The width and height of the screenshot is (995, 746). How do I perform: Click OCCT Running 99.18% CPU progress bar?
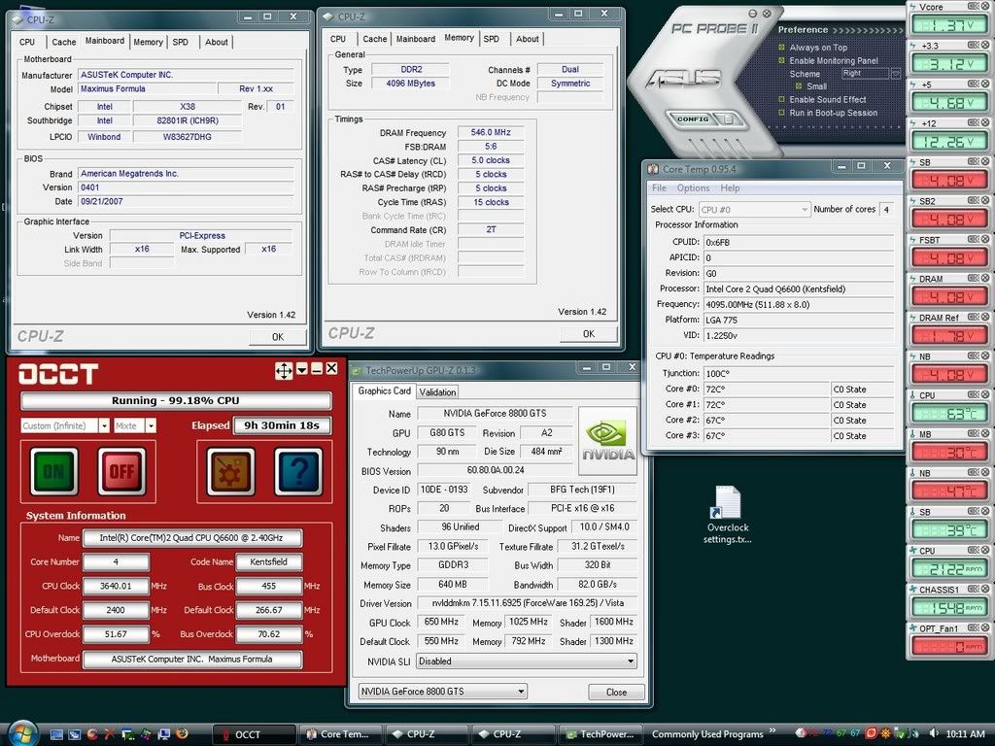pyautogui.click(x=176, y=400)
